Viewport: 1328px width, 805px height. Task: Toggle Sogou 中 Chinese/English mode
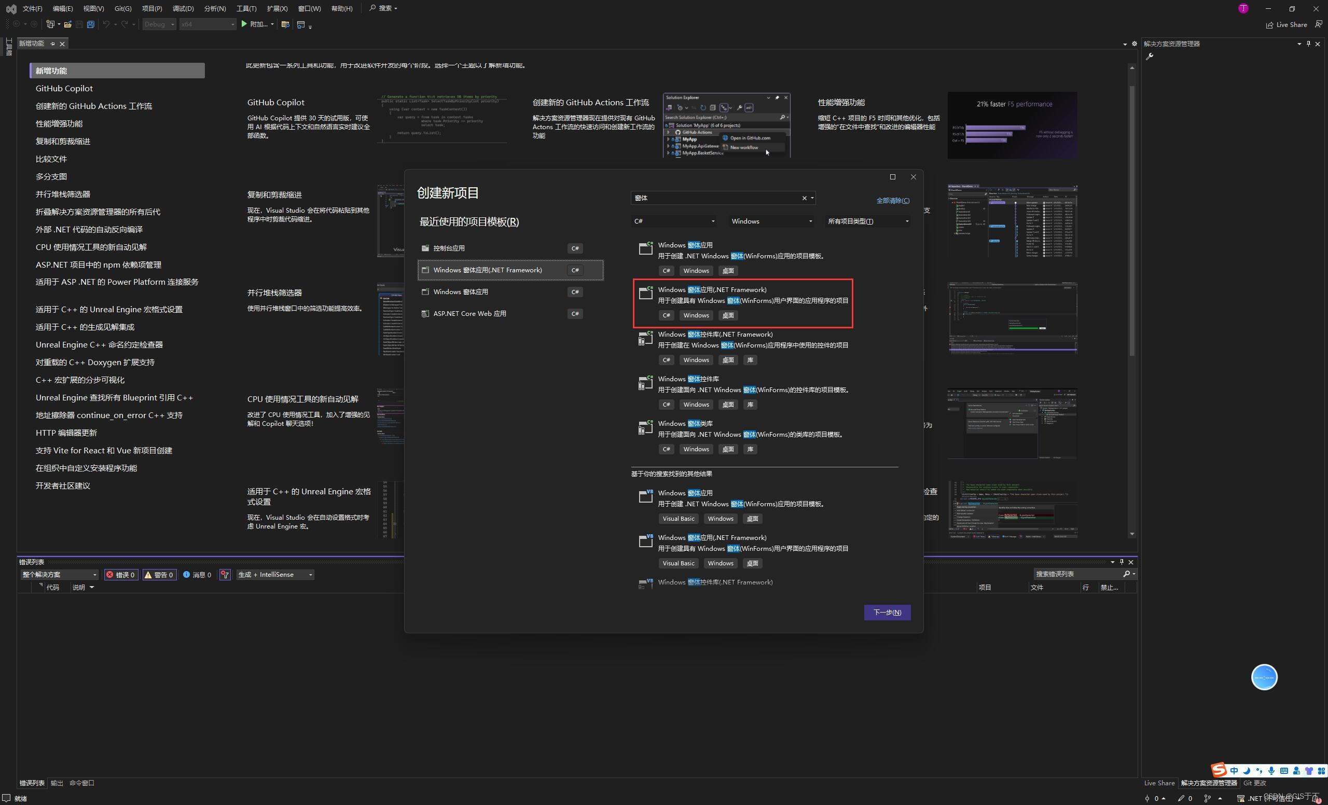coord(1234,771)
